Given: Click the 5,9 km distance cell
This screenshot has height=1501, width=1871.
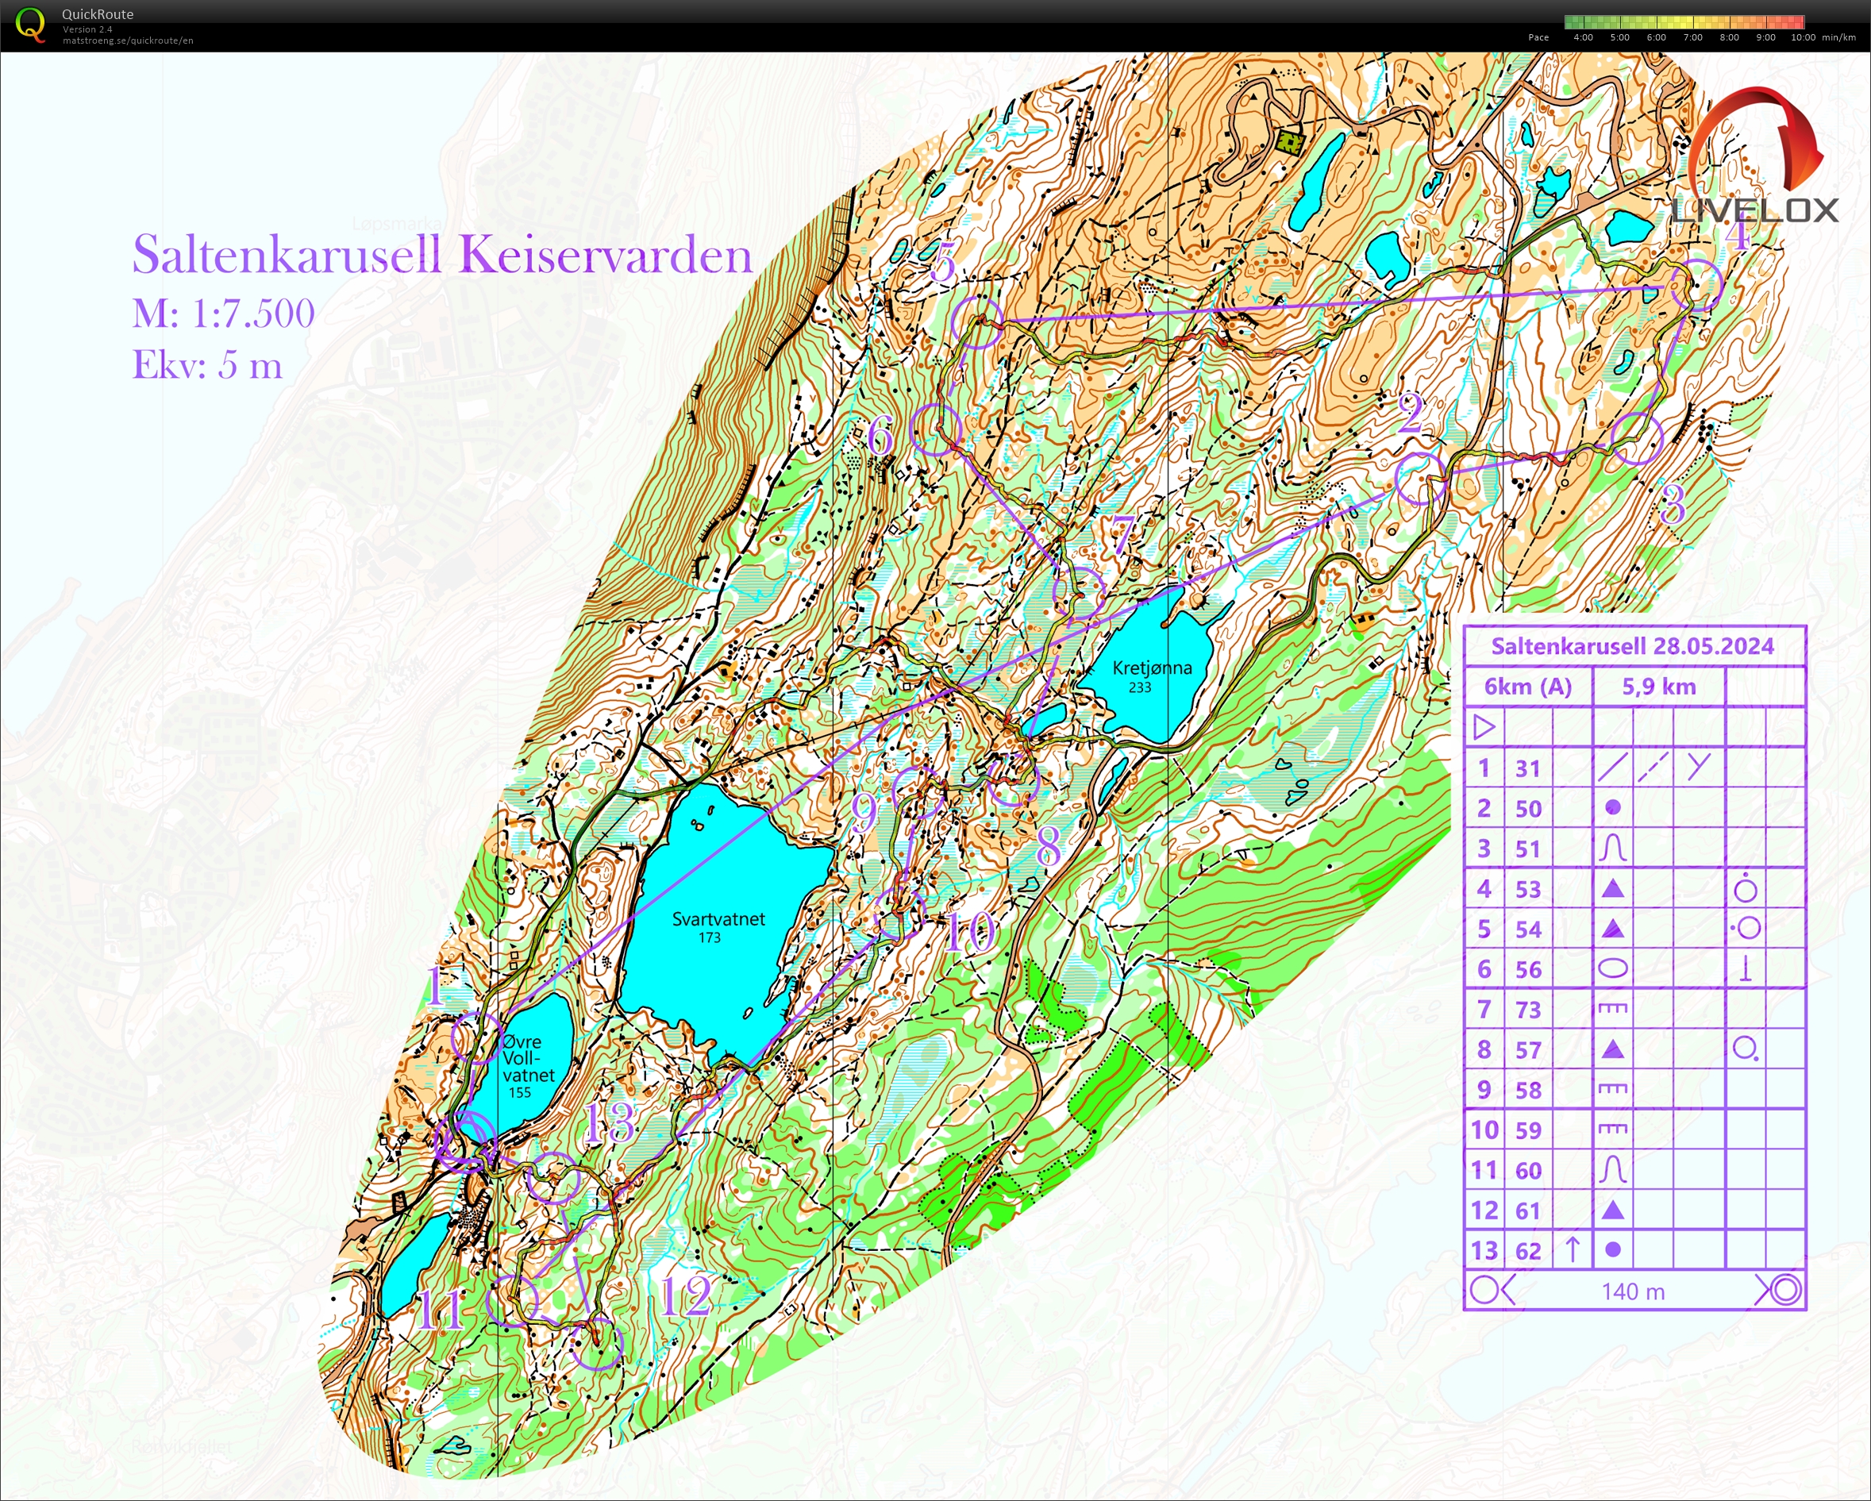Looking at the screenshot, I should pos(1658,687).
